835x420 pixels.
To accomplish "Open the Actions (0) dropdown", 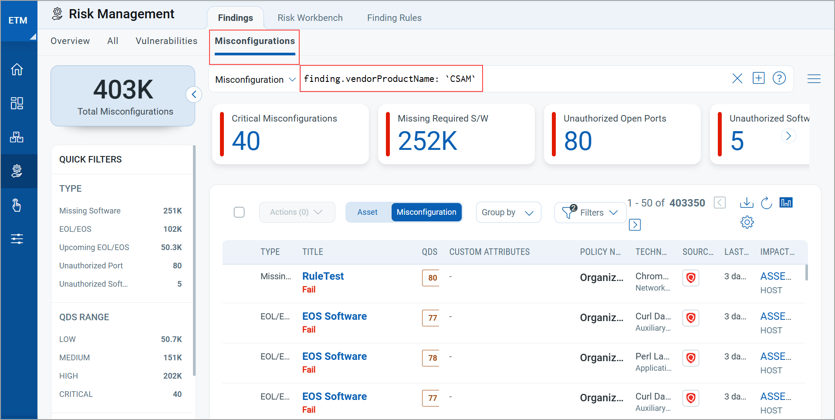I will pyautogui.click(x=297, y=212).
